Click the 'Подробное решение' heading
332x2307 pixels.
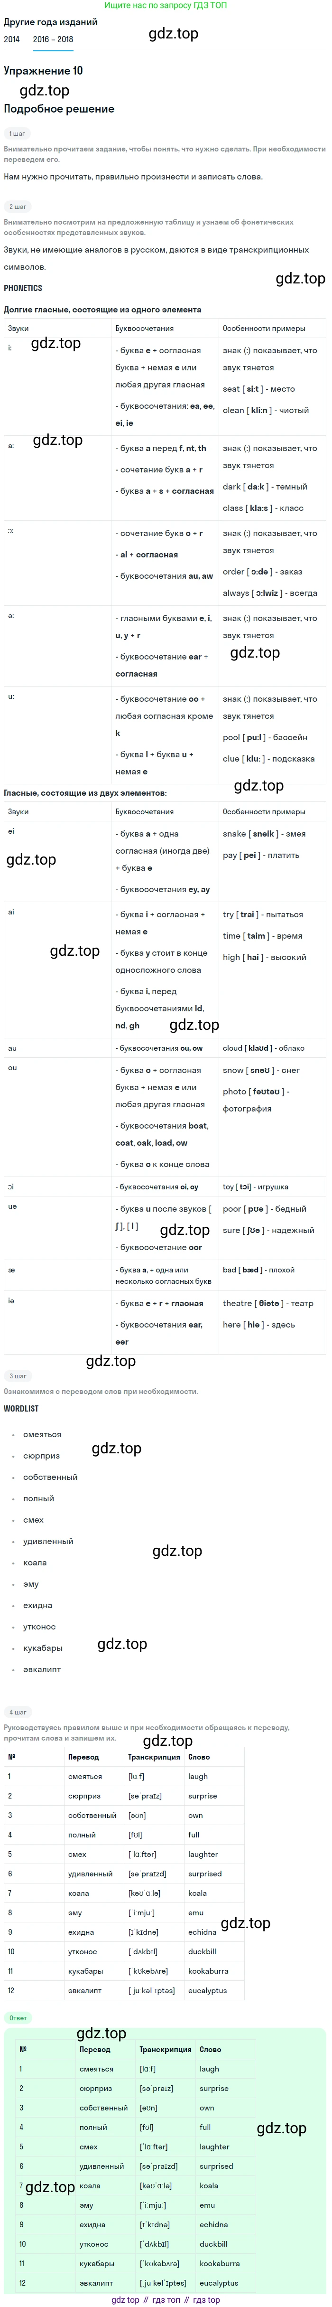coord(59,109)
